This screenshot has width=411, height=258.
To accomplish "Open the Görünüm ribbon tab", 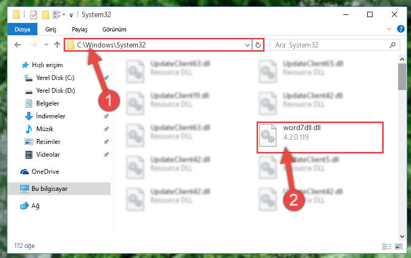I will [x=114, y=29].
